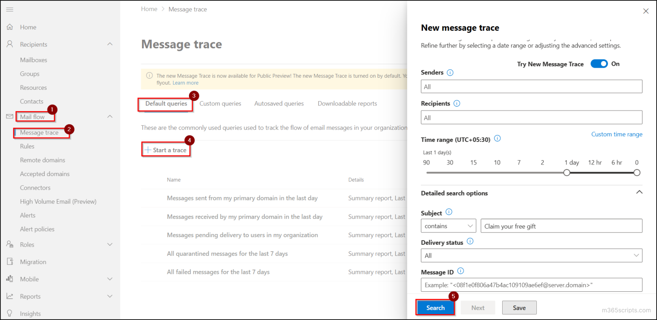Open the Custom time range link
Image resolution: width=657 pixels, height=320 pixels.
coord(617,134)
